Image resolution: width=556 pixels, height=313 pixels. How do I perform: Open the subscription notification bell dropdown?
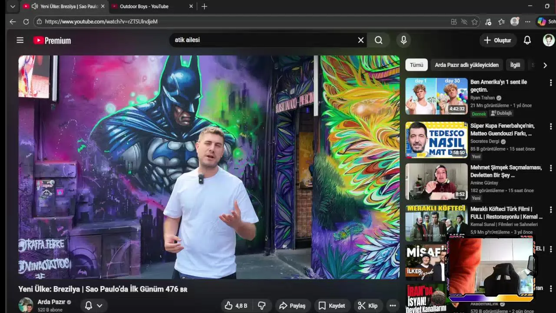pyautogui.click(x=93, y=306)
